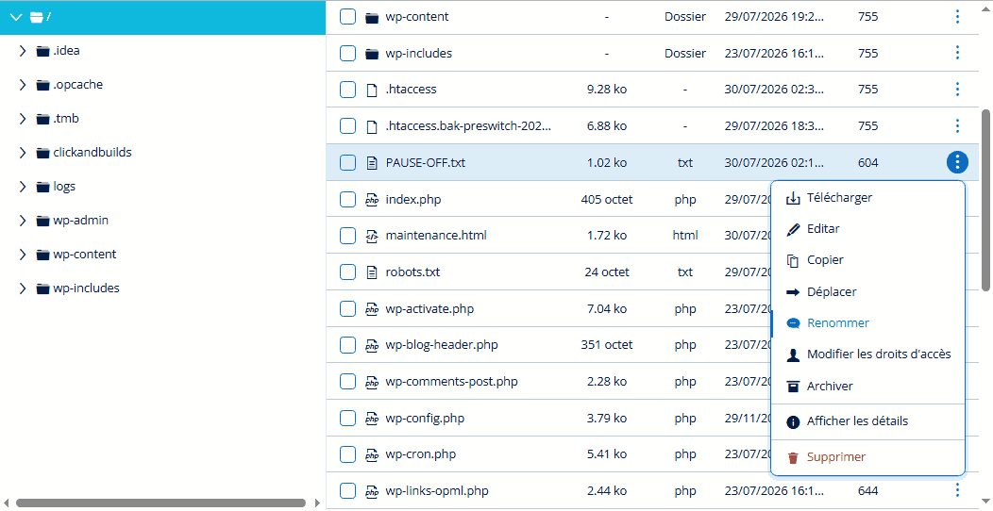Open three-dot menu for wp-content row
This screenshot has height=511, width=993.
pos(957,16)
